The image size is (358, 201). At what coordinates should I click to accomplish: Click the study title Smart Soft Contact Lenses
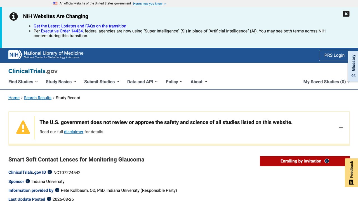pos(76,159)
